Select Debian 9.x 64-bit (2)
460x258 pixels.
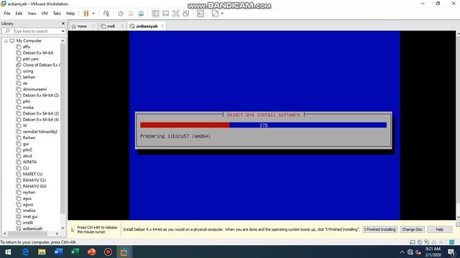41,95
